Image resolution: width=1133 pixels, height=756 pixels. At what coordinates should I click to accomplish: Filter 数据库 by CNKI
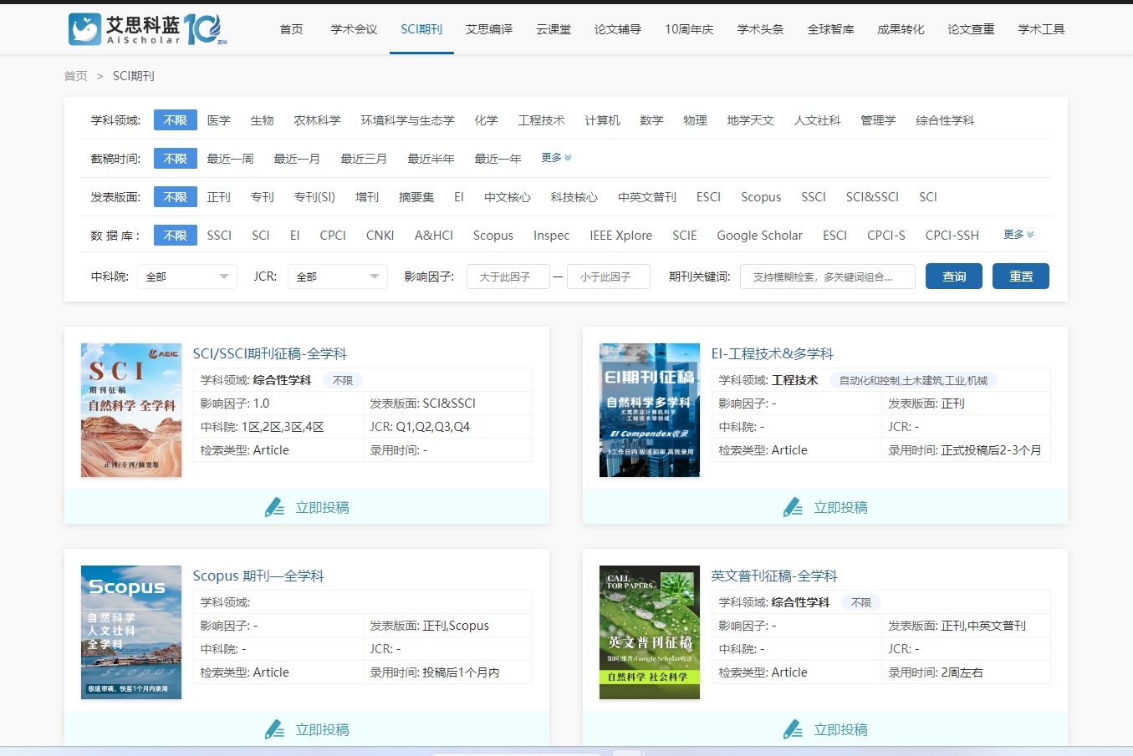point(380,236)
